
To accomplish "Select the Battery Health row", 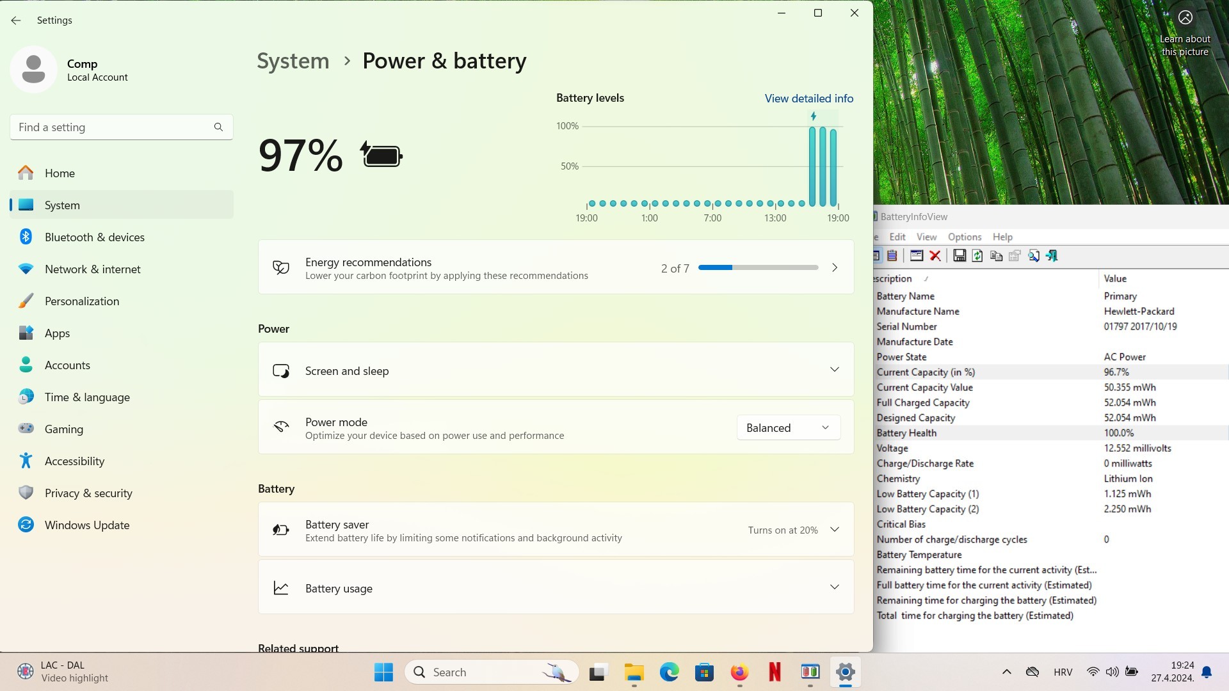I will pyautogui.click(x=1051, y=433).
